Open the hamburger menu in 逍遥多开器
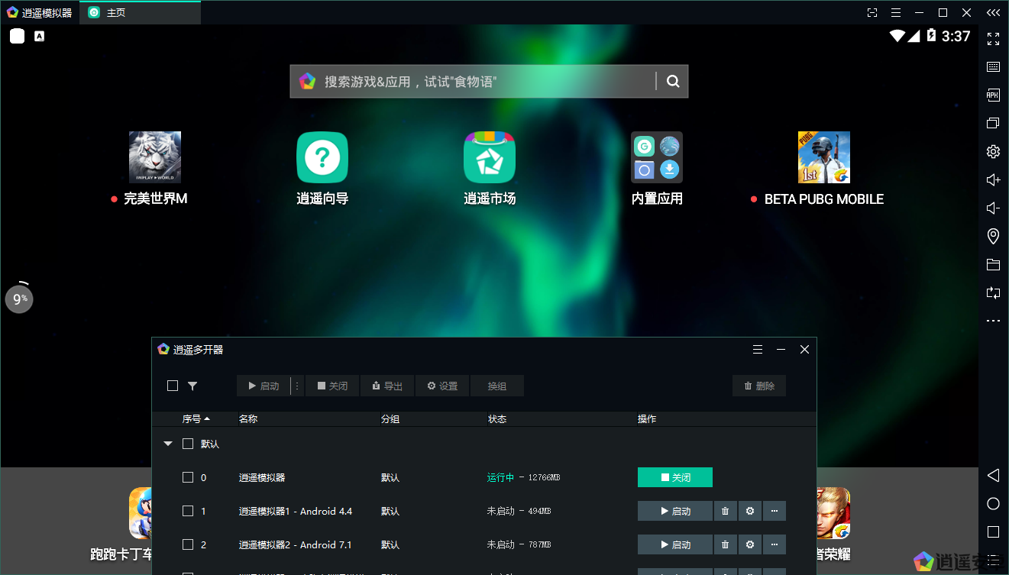 tap(758, 349)
